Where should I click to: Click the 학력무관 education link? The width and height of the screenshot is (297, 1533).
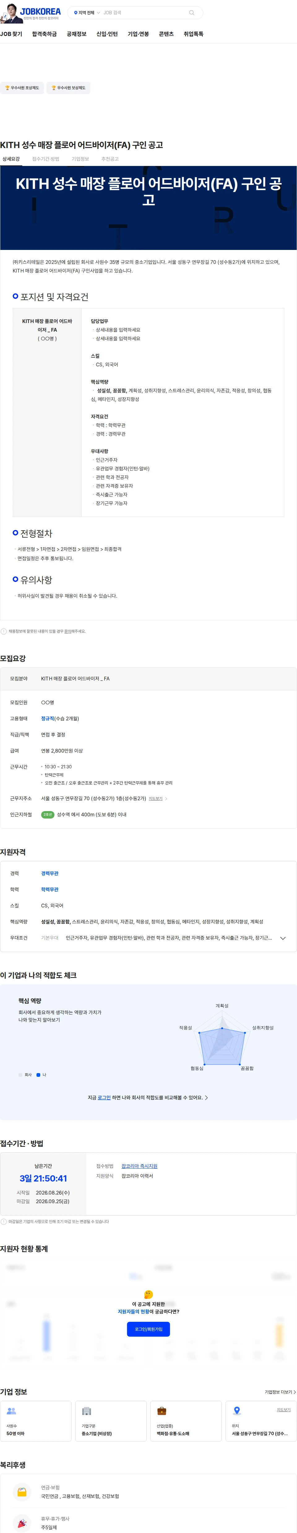point(50,890)
